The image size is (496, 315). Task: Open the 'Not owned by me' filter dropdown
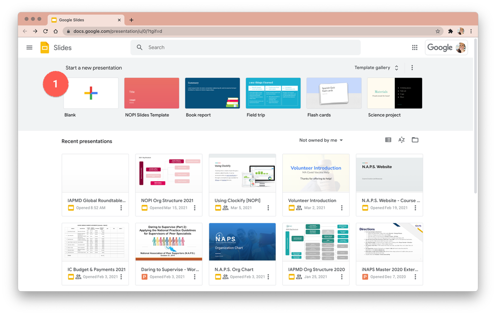pos(321,140)
